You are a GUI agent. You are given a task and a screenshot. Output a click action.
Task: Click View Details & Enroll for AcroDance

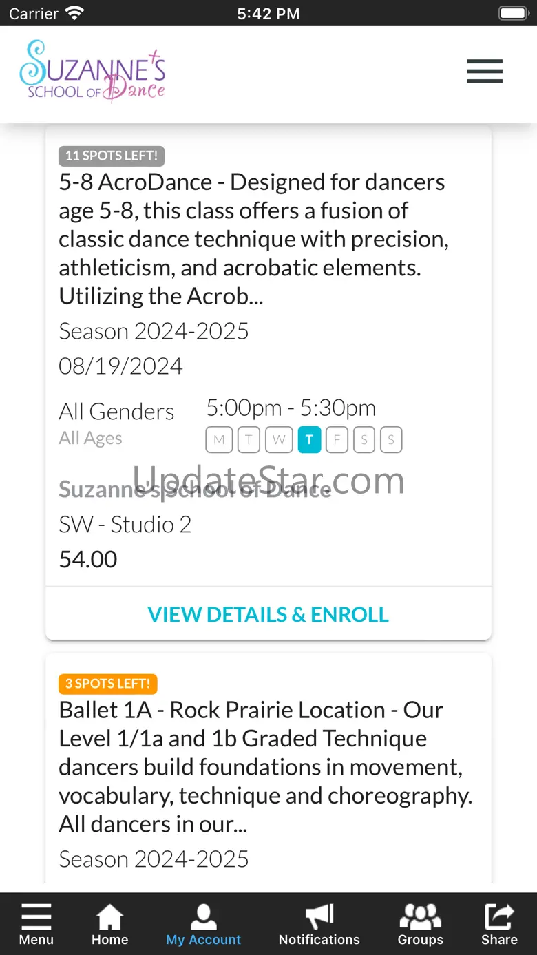coord(268,614)
